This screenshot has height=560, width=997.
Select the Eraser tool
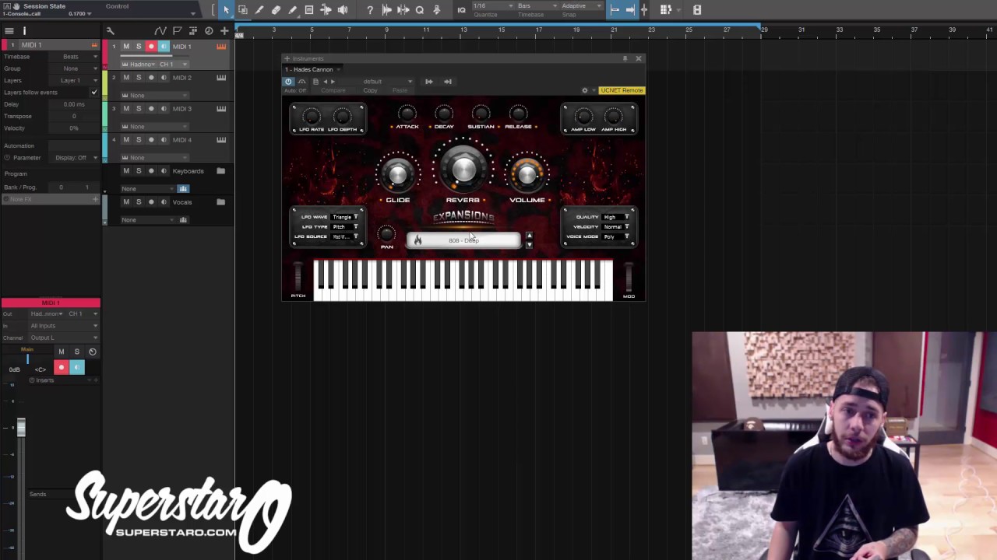pyautogui.click(x=276, y=10)
